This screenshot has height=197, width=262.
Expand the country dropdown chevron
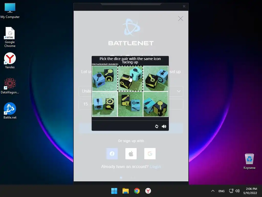[x=179, y=91]
